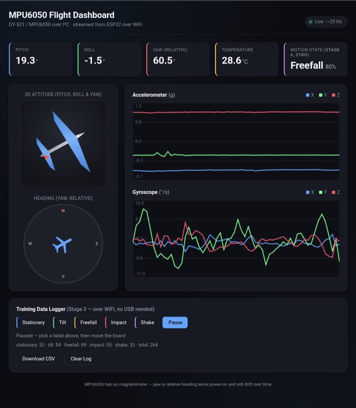356x408 pixels.
Task: Click the magnetometer drift footer note
Action: point(178,384)
